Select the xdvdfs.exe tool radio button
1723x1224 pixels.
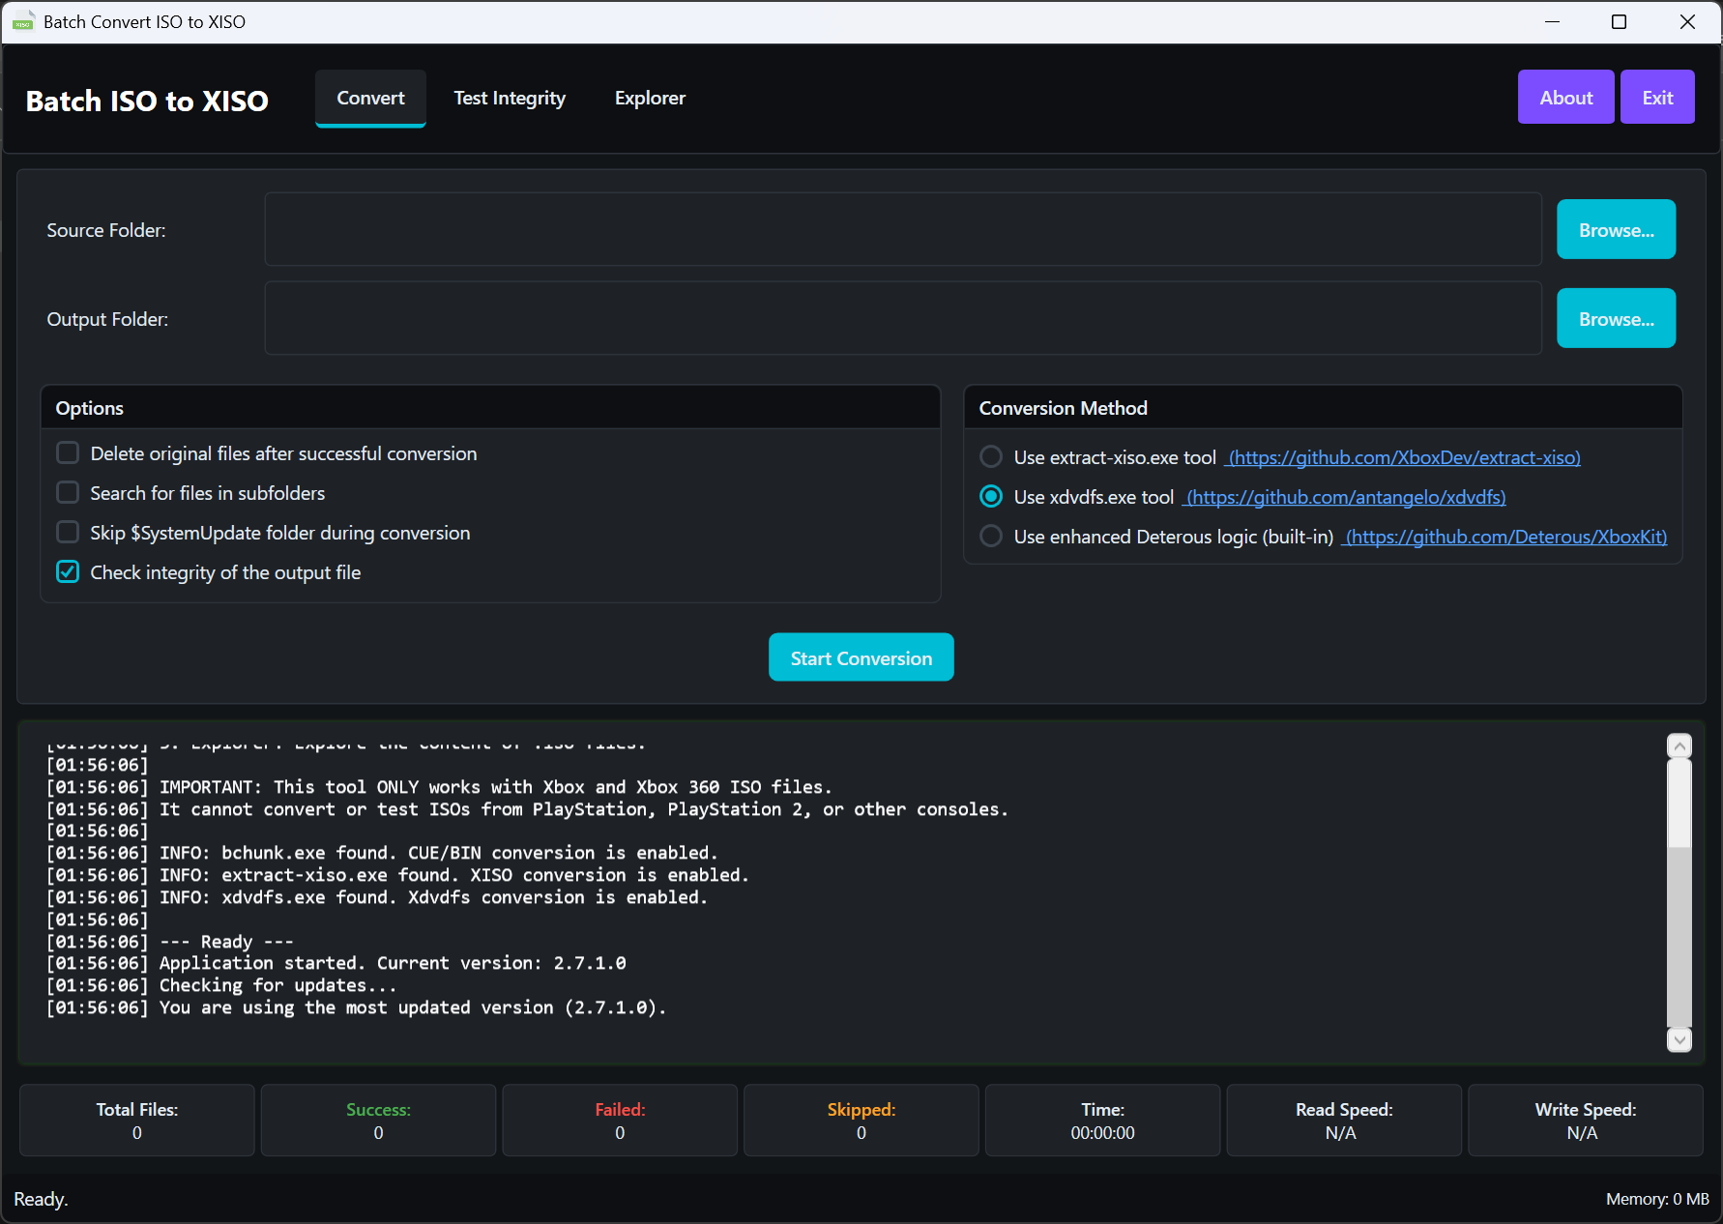(991, 497)
